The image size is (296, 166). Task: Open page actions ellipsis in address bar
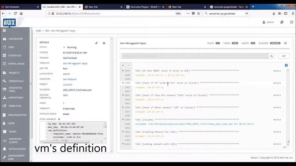coord(188,13)
